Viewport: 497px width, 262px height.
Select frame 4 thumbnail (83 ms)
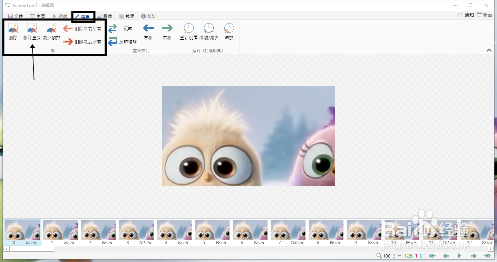174,232
